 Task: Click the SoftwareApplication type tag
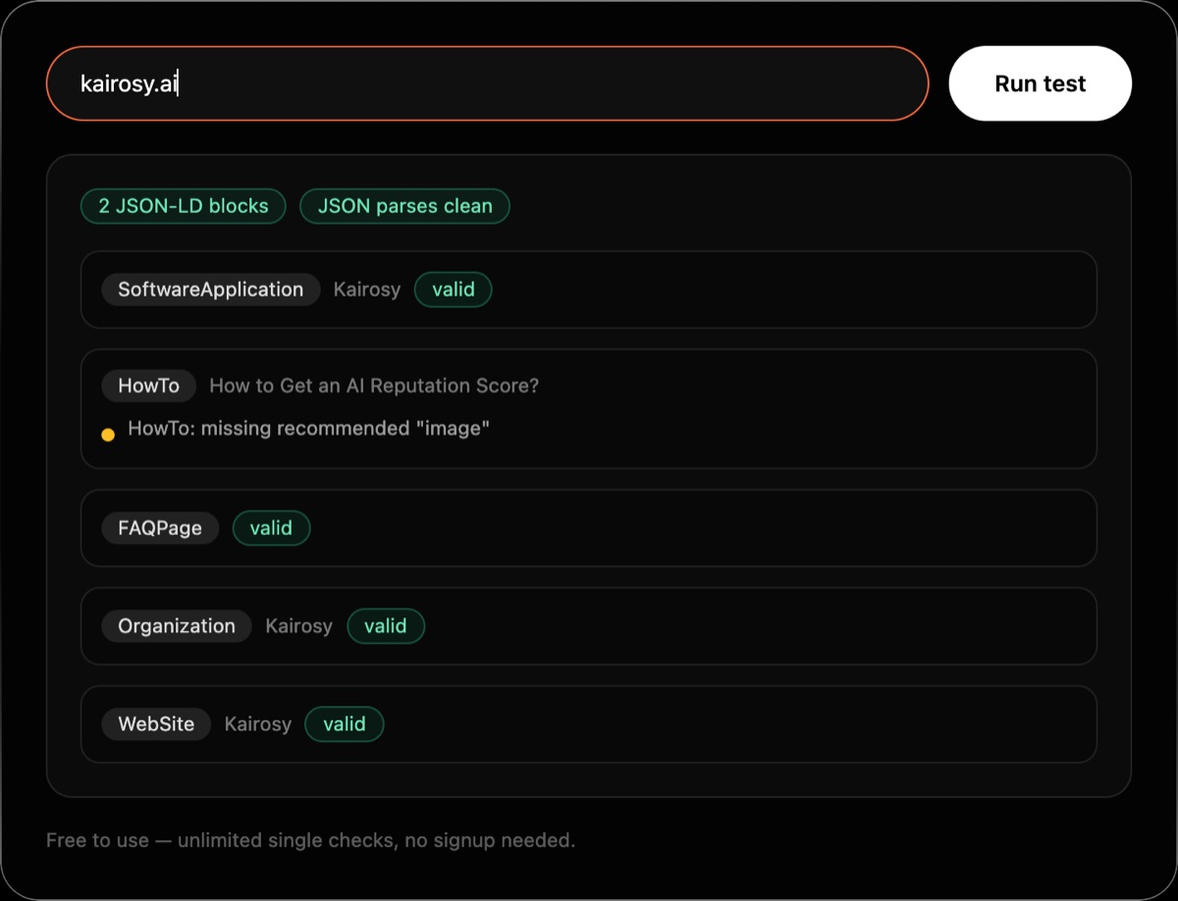[x=211, y=290]
